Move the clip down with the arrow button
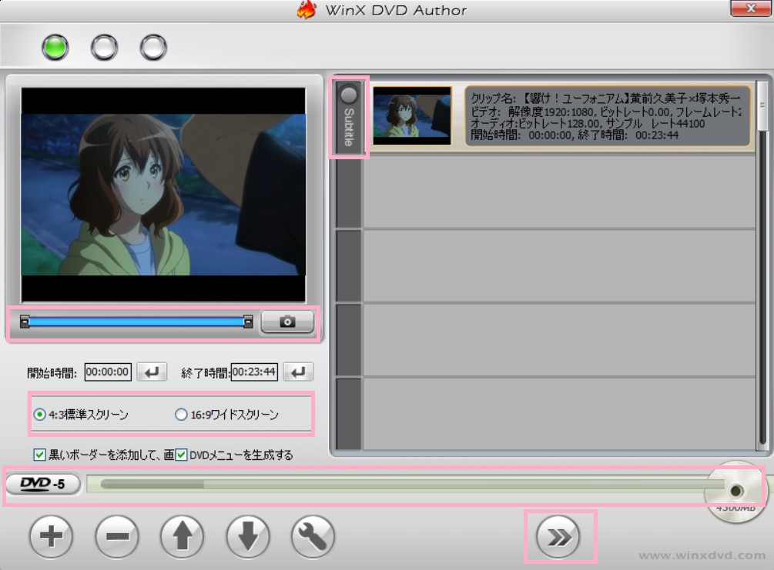 tap(248, 536)
